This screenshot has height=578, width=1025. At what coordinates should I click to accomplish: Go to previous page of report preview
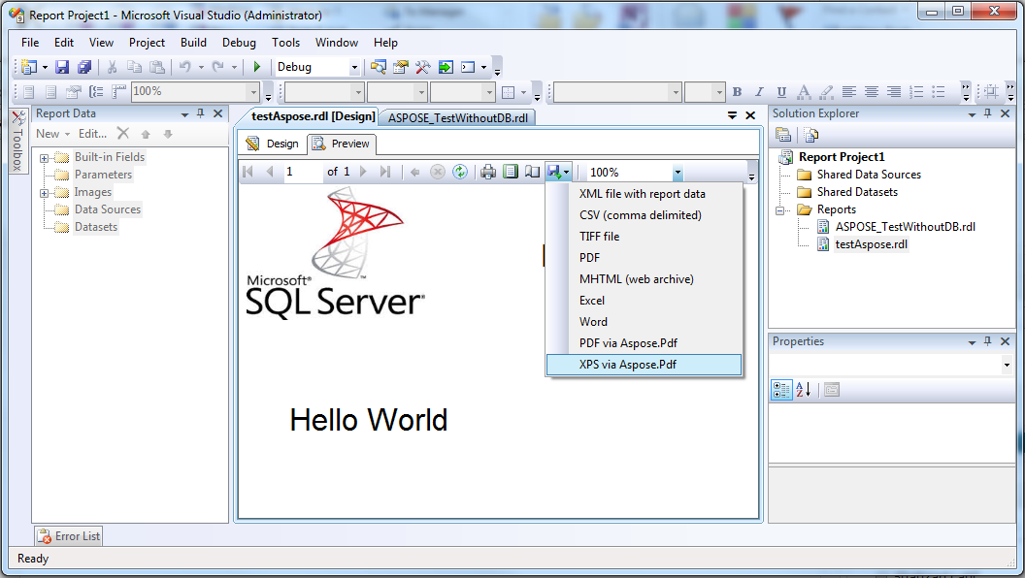[270, 172]
